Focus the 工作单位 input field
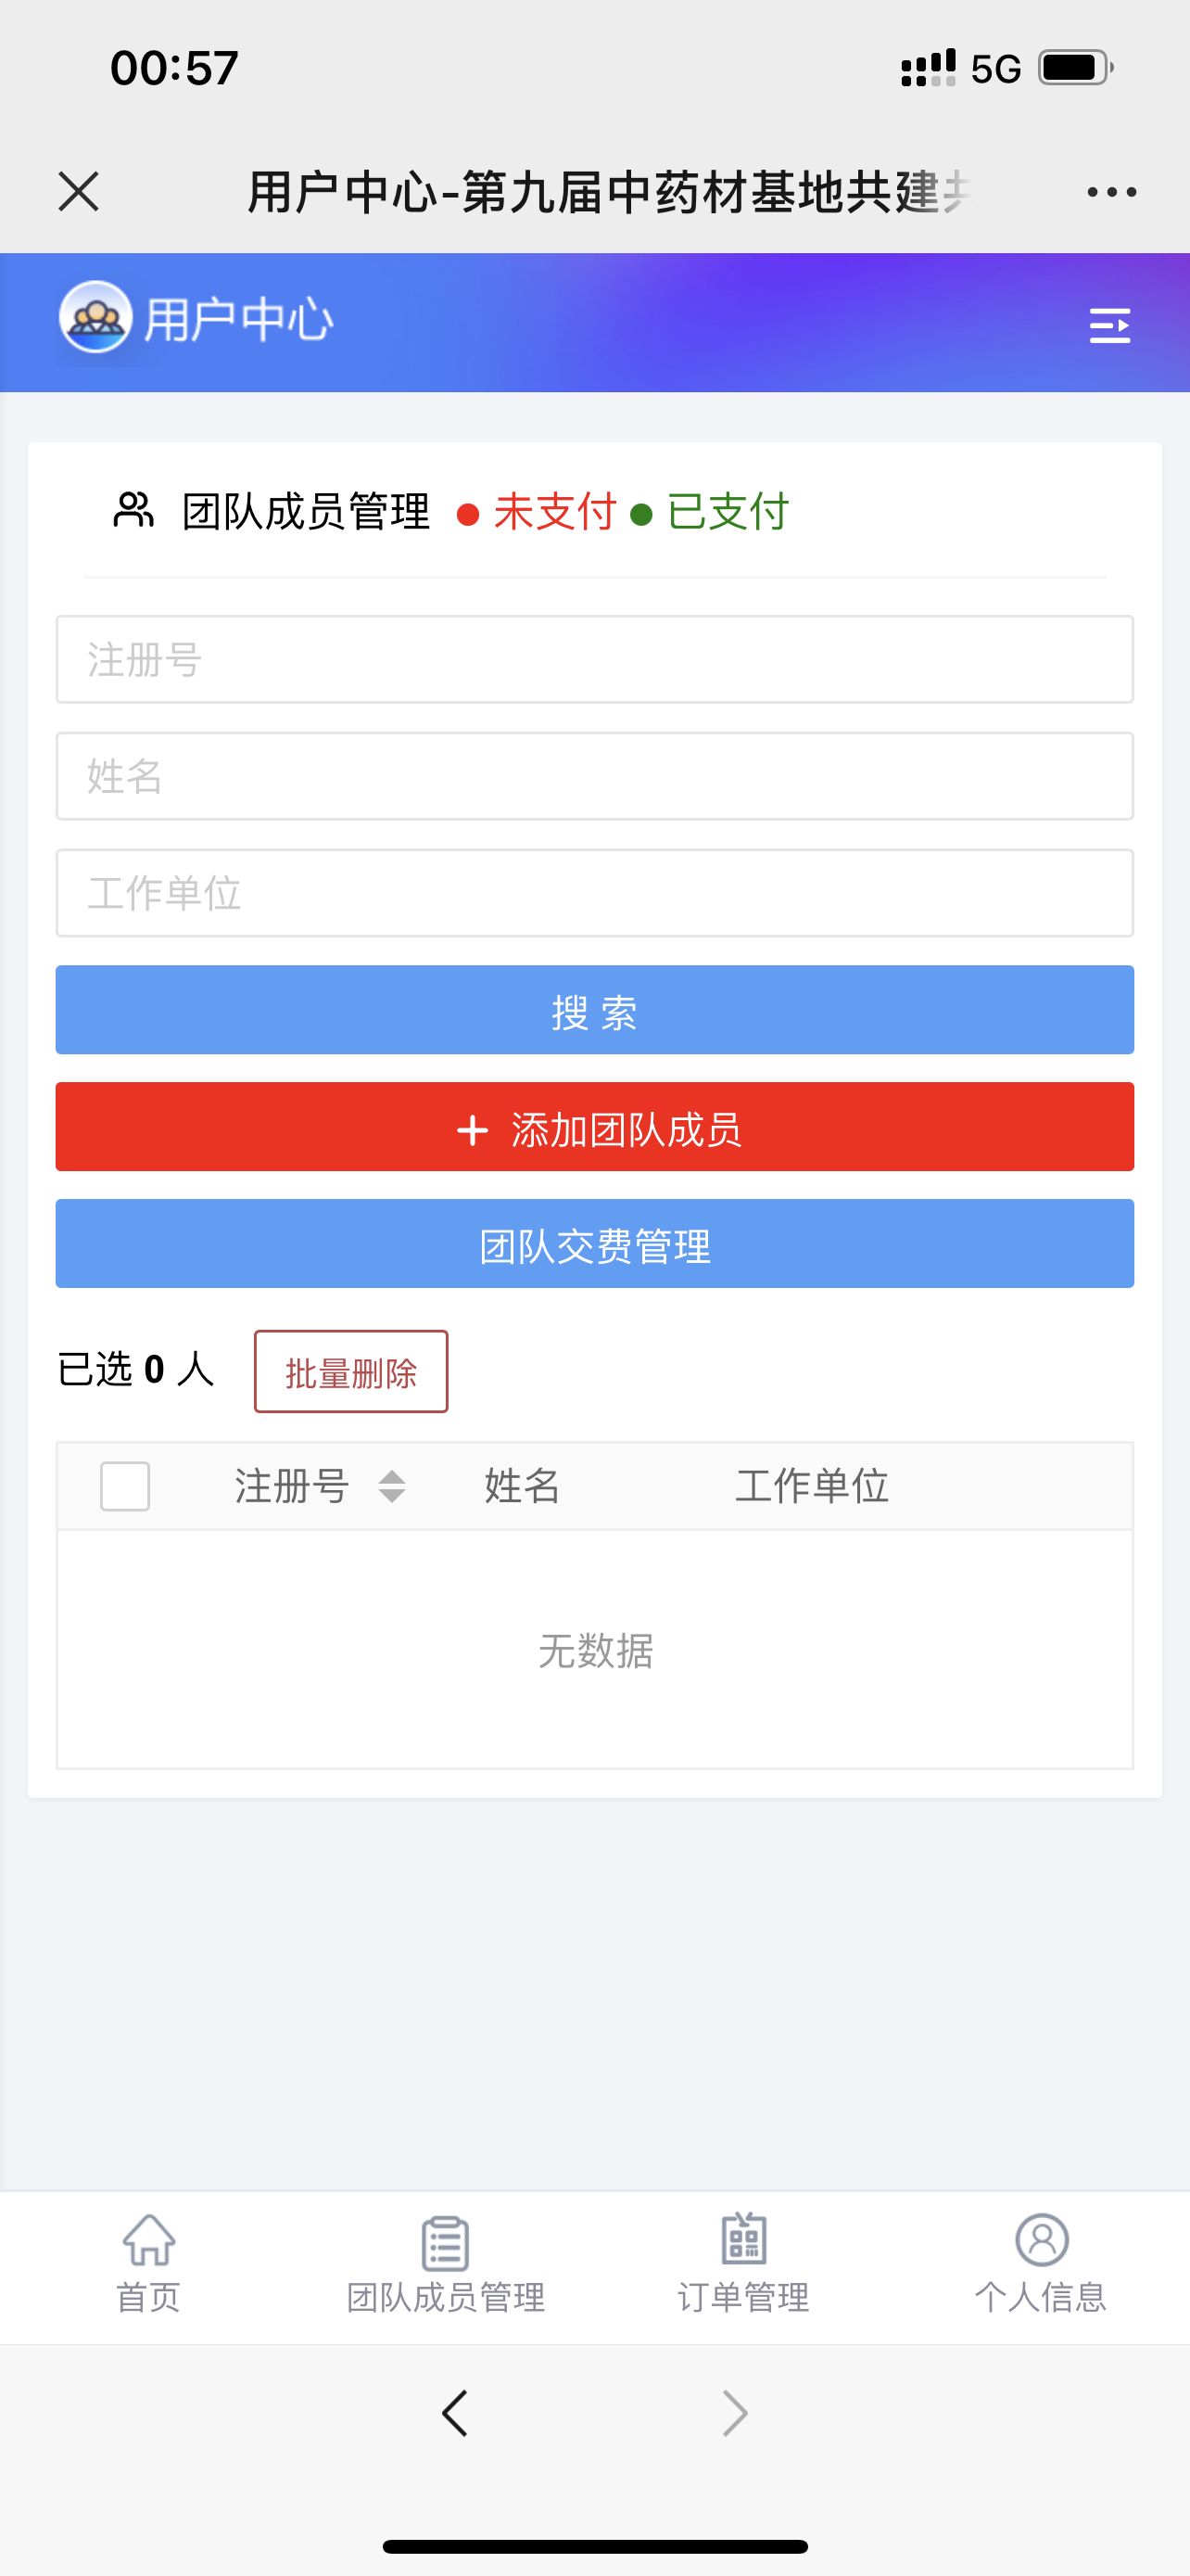The image size is (1190, 2576). pyautogui.click(x=594, y=893)
